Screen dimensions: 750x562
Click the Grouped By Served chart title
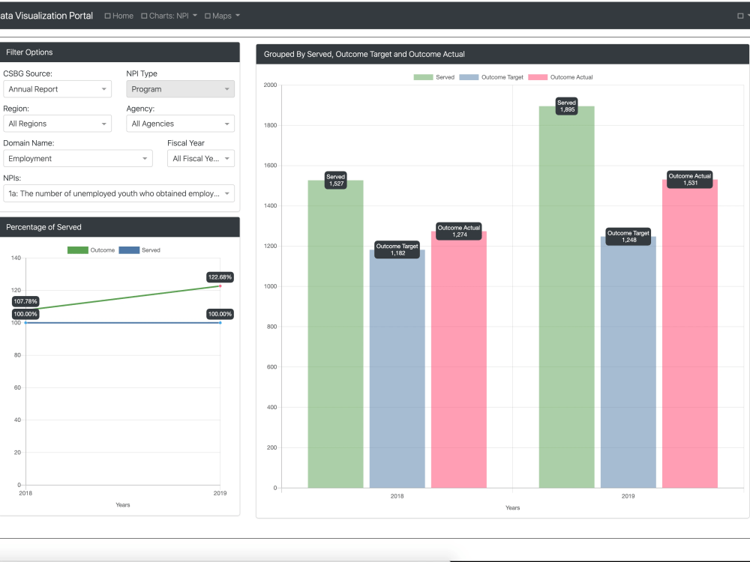click(x=364, y=54)
